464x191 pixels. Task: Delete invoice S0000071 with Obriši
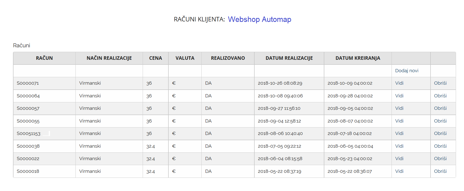pos(440,83)
